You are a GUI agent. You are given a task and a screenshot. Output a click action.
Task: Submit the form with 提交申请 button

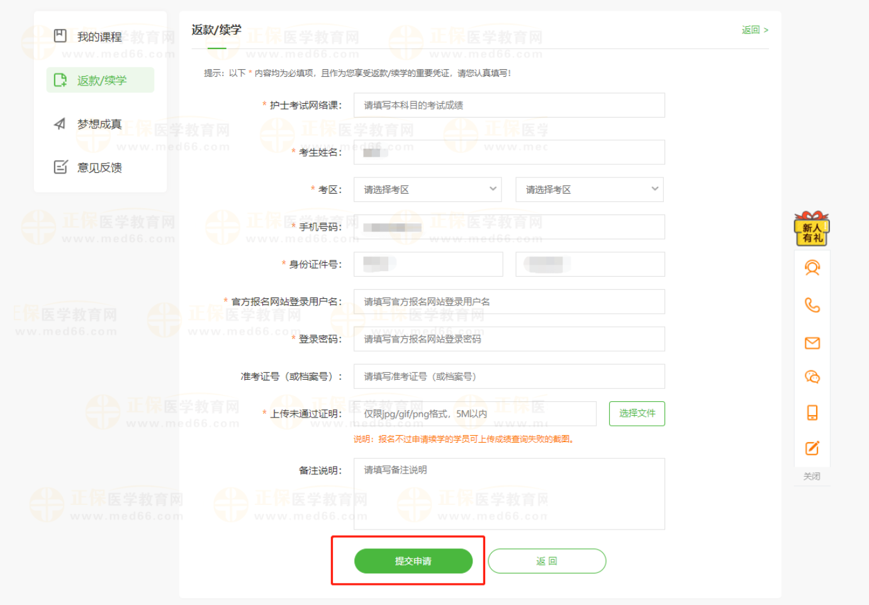coord(413,561)
